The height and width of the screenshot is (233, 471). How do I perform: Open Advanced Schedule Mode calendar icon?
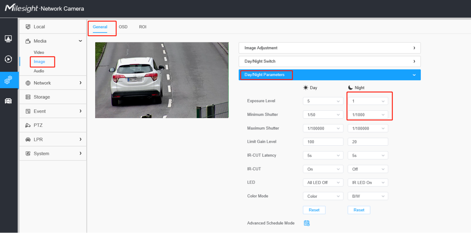(x=307, y=223)
